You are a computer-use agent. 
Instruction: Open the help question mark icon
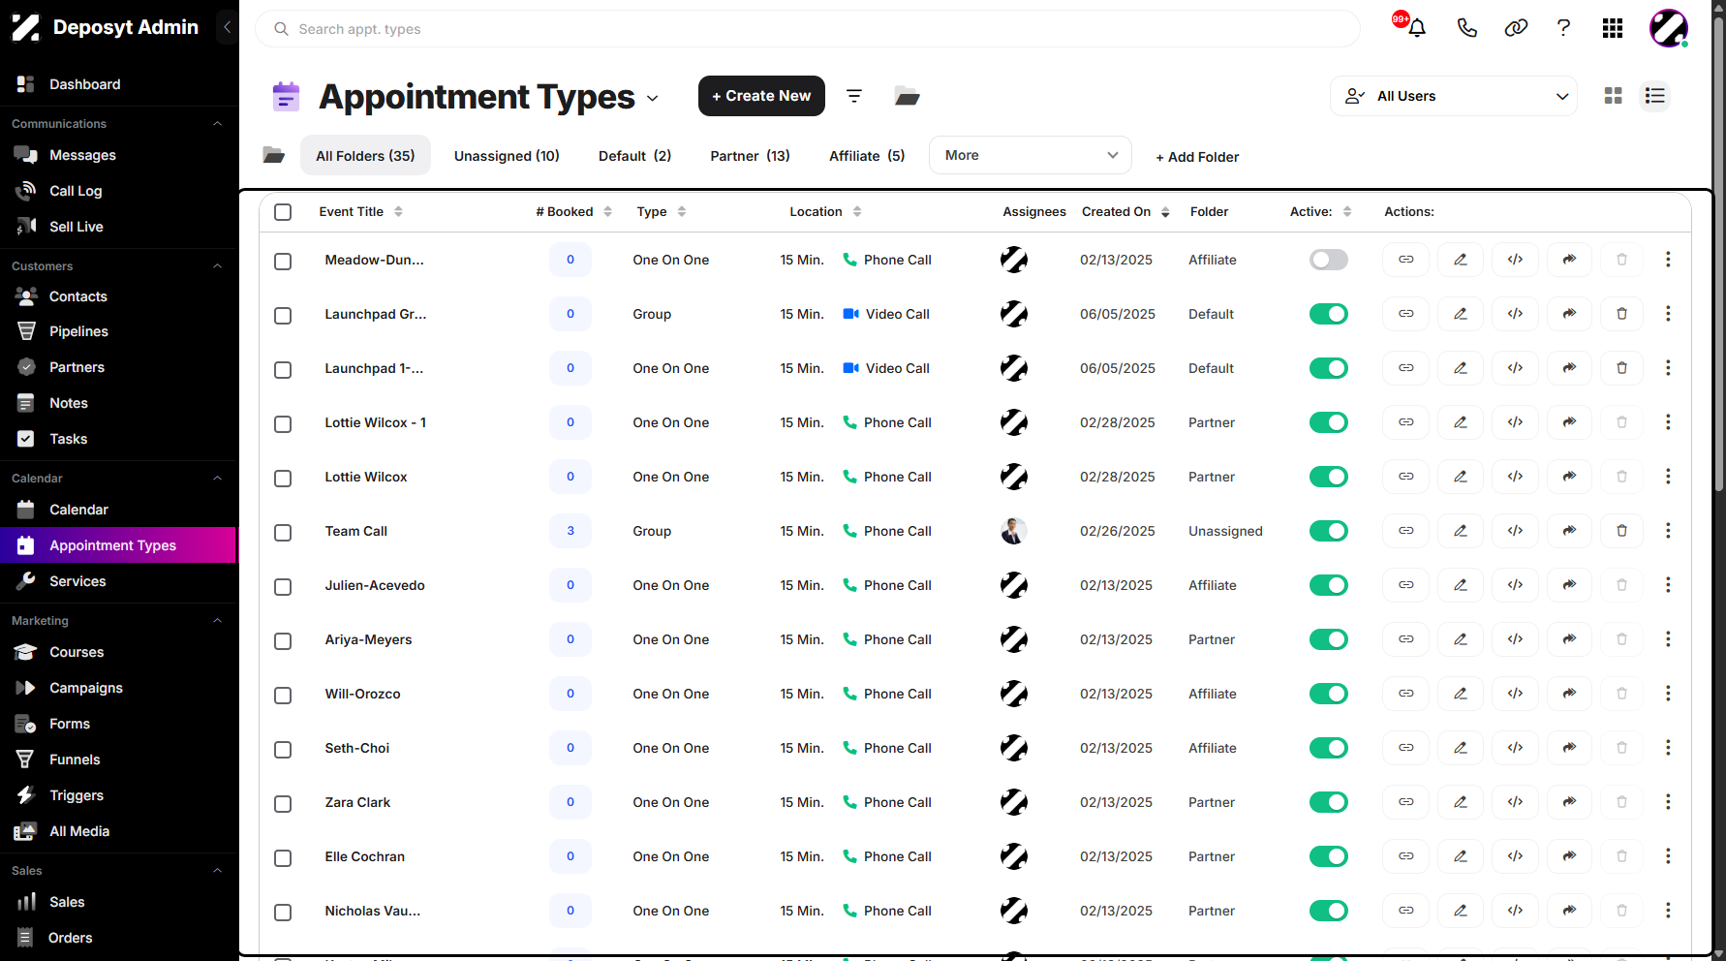coord(1563,28)
